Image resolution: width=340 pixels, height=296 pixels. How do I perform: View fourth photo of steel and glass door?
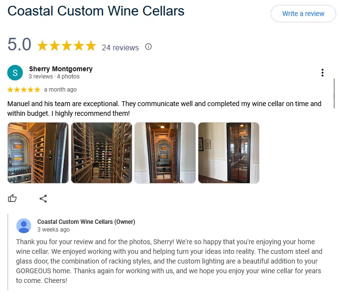click(229, 153)
